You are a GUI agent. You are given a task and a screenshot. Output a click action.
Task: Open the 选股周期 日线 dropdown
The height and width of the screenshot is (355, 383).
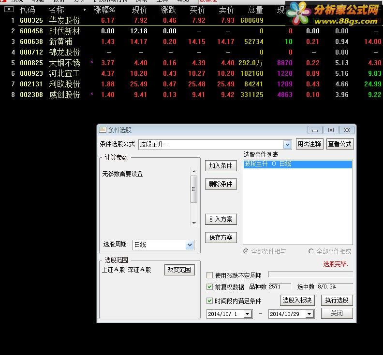coord(190,245)
